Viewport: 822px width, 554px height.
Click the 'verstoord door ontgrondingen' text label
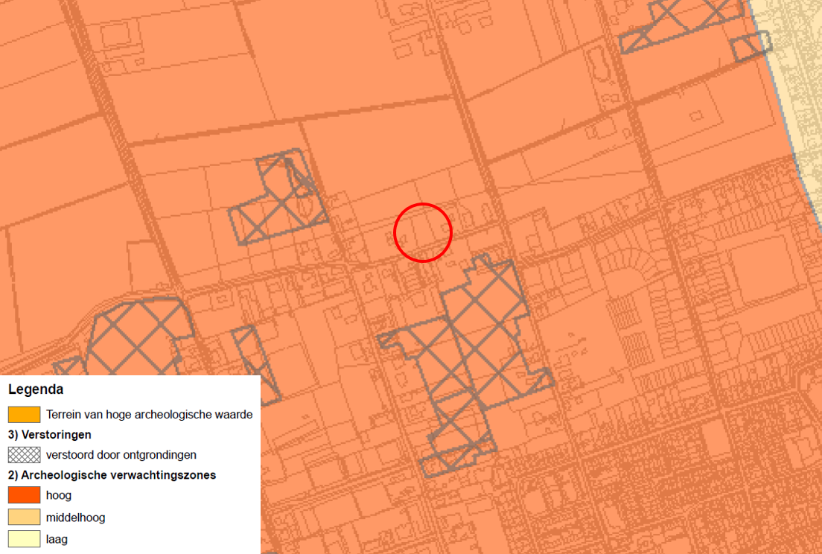click(x=121, y=454)
